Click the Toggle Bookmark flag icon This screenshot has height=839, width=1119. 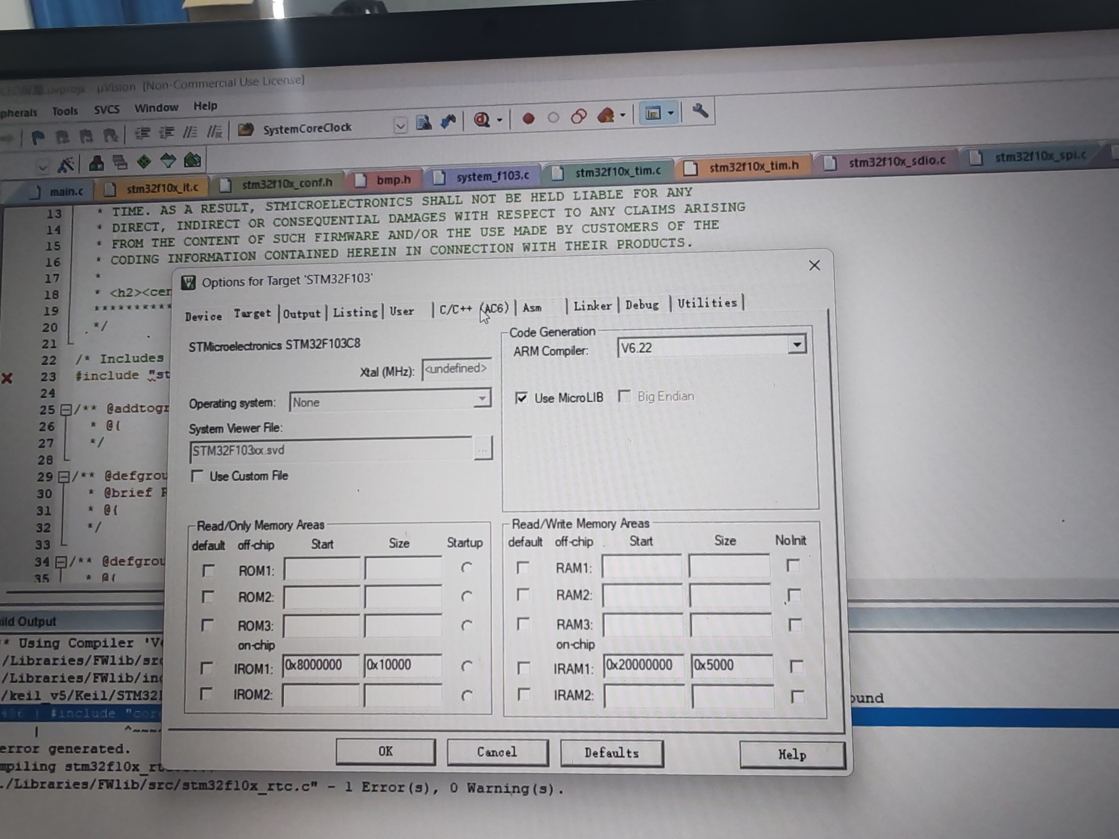tap(38, 137)
